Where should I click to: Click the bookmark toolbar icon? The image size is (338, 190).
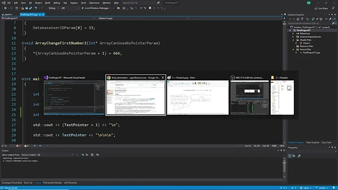coord(150,8)
